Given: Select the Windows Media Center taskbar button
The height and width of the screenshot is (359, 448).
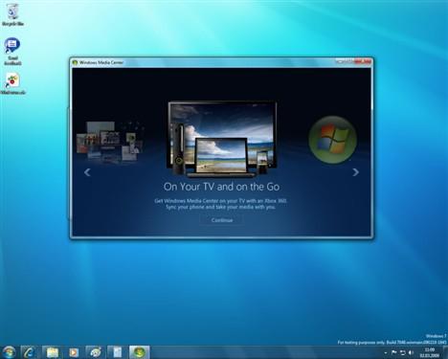Looking at the screenshot, I should click(x=139, y=352).
